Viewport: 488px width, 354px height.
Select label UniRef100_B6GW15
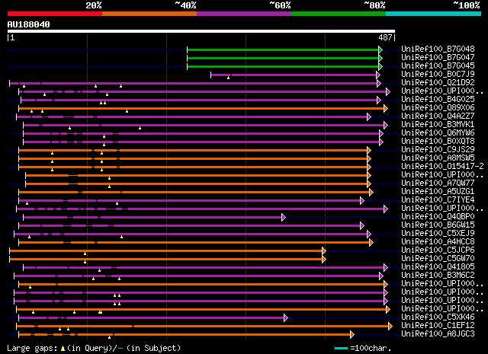438,225
